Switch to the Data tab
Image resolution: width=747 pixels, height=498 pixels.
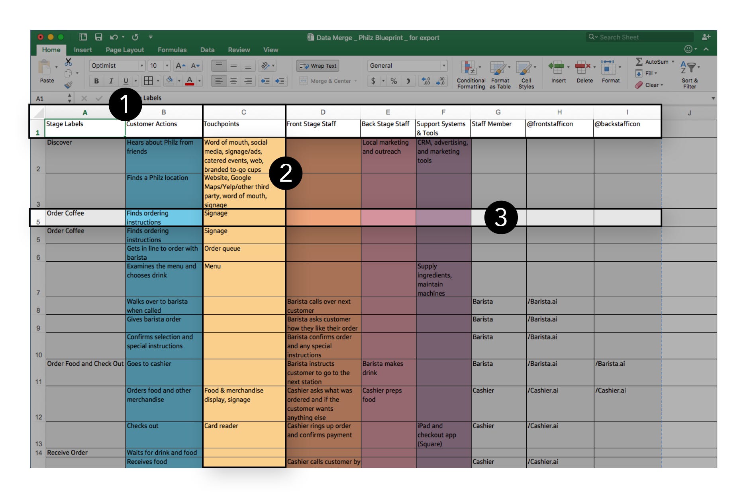(207, 50)
